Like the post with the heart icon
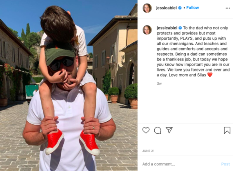The image size is (233, 171). point(146,130)
